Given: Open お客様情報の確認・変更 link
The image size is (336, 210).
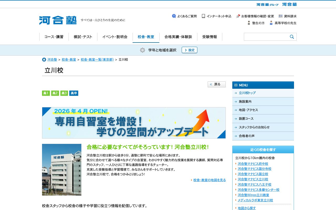Looking at the screenshot, I should (x=258, y=16).
